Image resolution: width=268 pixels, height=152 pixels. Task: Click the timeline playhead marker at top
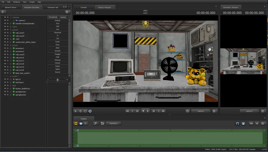pyautogui.click(x=78, y=130)
